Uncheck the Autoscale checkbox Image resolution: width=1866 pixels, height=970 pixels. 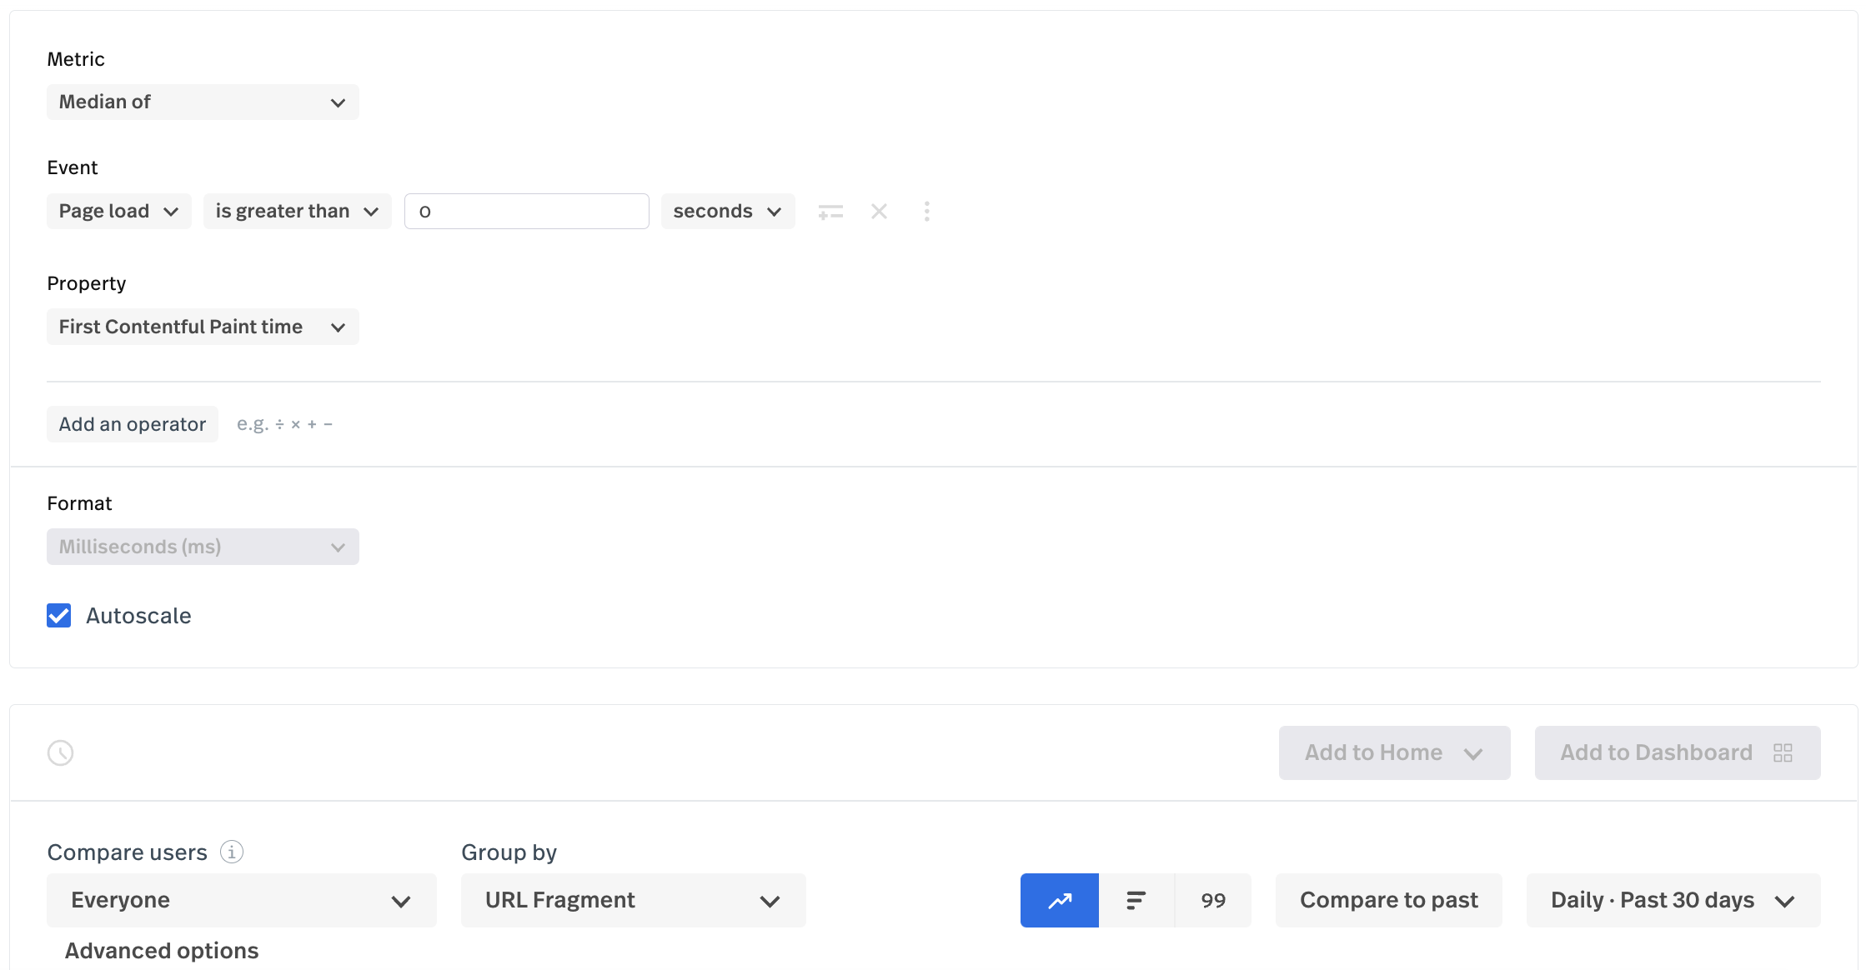tap(59, 616)
